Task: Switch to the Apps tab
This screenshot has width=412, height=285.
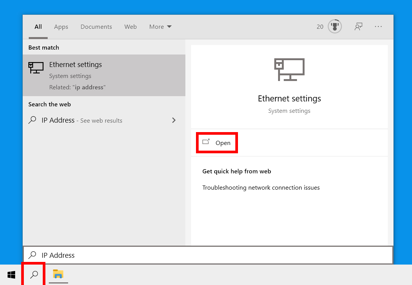Action: 61,27
